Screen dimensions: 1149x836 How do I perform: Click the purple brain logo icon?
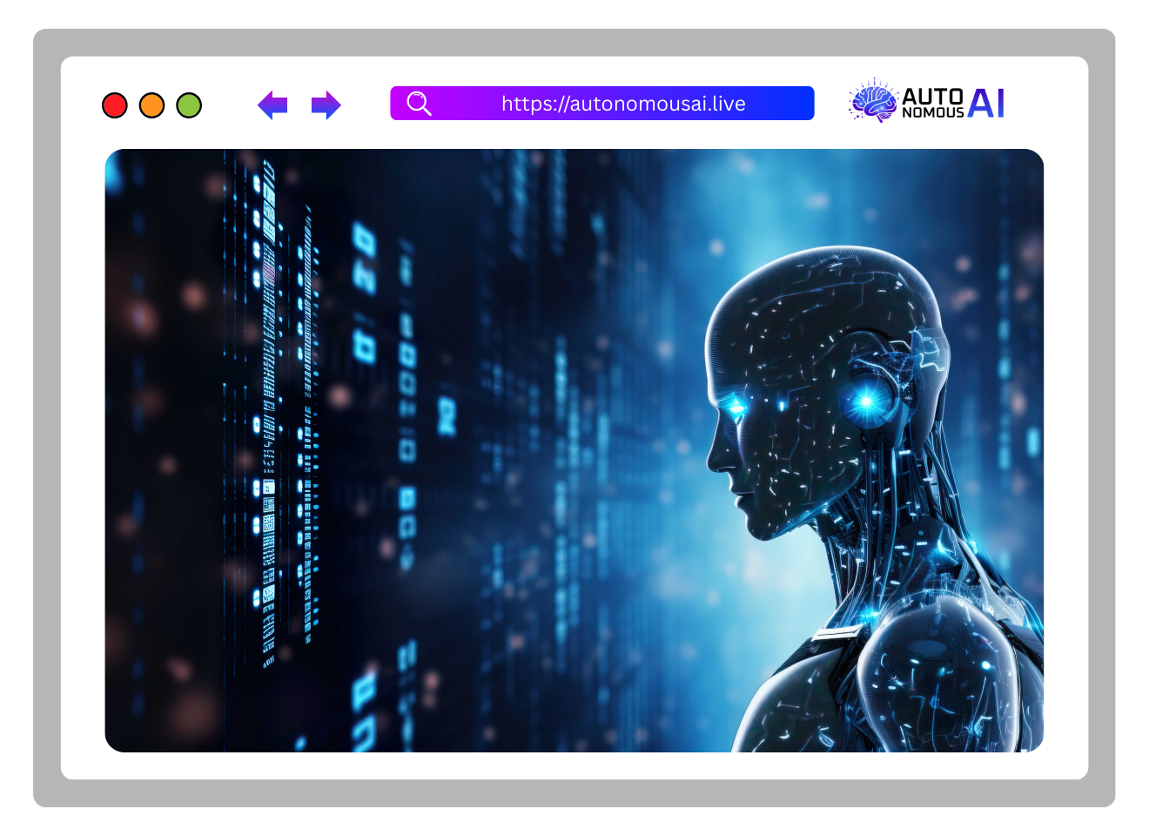873,102
